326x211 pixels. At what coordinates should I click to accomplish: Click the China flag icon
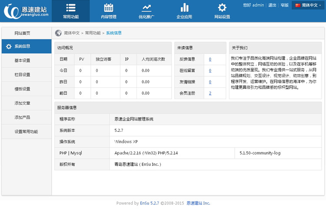298,5
